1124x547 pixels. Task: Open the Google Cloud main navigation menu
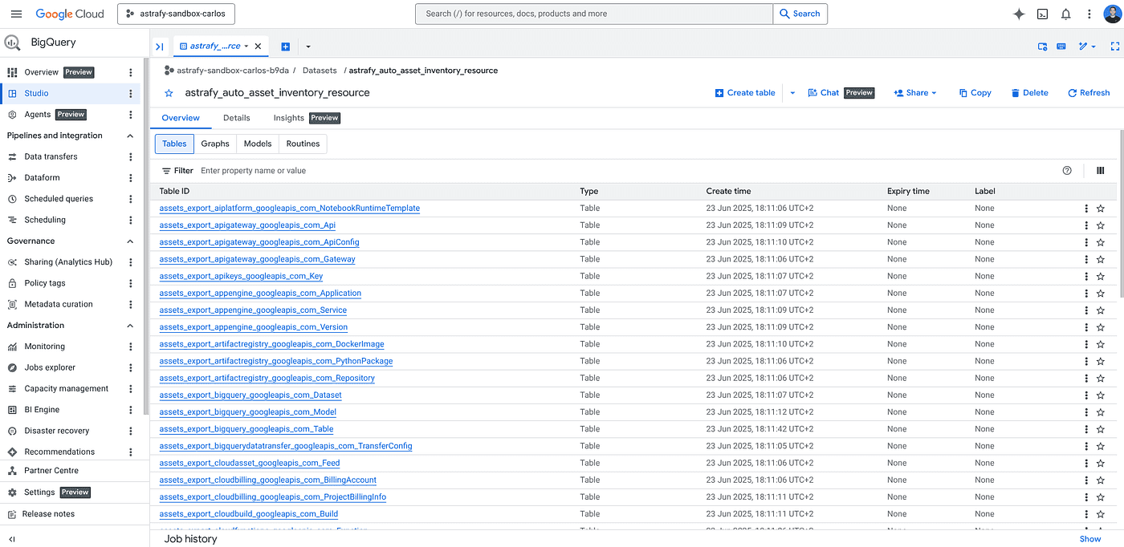17,14
